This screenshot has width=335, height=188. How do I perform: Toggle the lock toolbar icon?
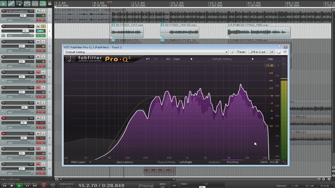(x=49, y=3)
